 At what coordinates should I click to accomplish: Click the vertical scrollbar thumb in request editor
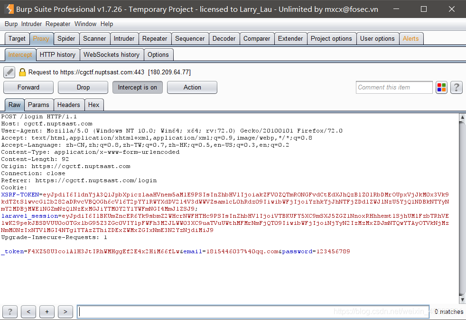point(462,208)
